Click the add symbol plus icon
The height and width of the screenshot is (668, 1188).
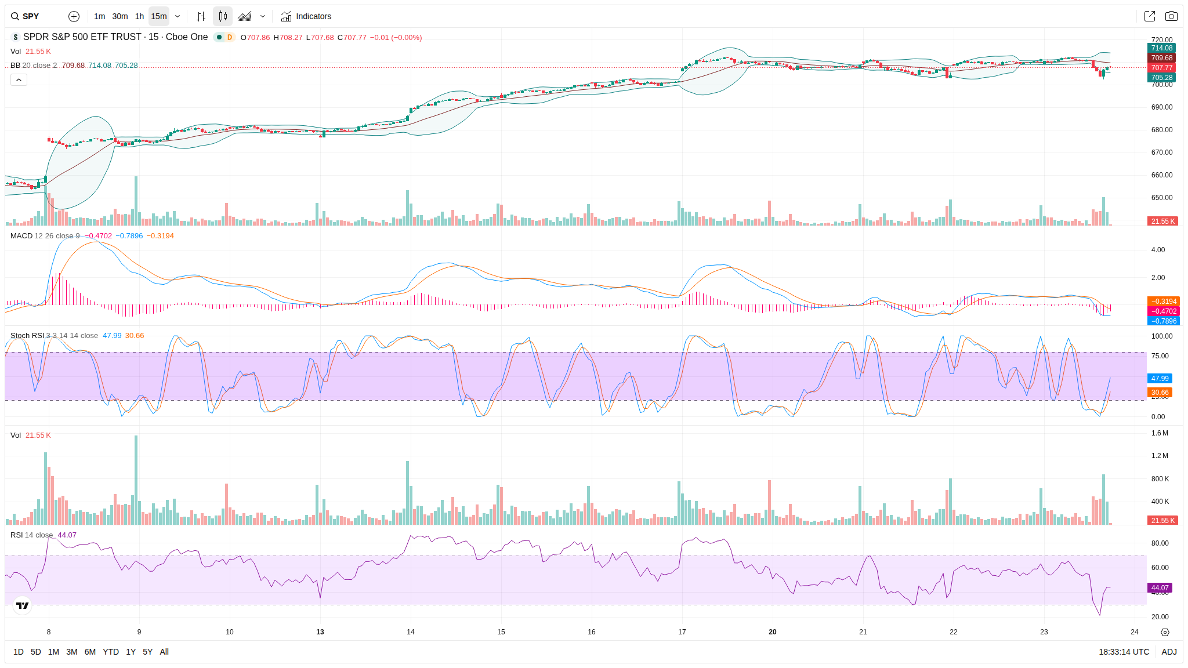click(x=74, y=16)
